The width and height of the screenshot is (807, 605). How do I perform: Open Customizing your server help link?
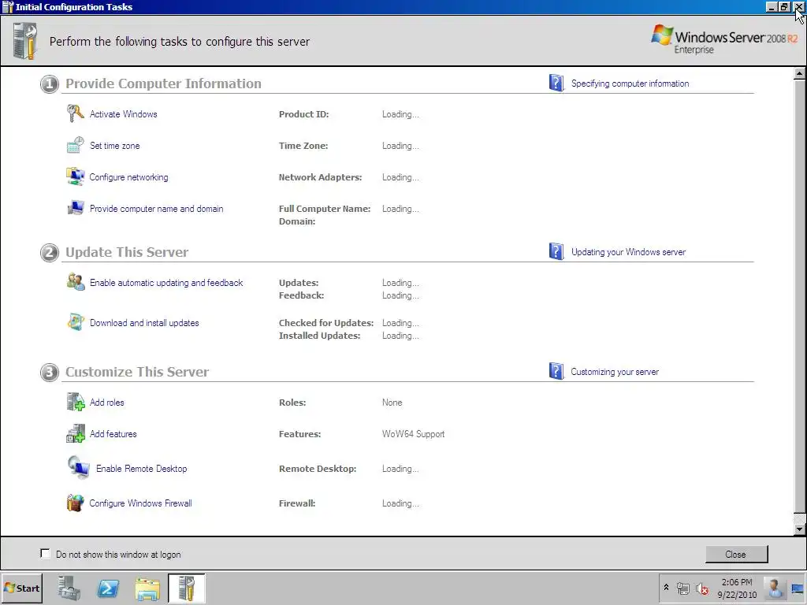click(x=615, y=372)
